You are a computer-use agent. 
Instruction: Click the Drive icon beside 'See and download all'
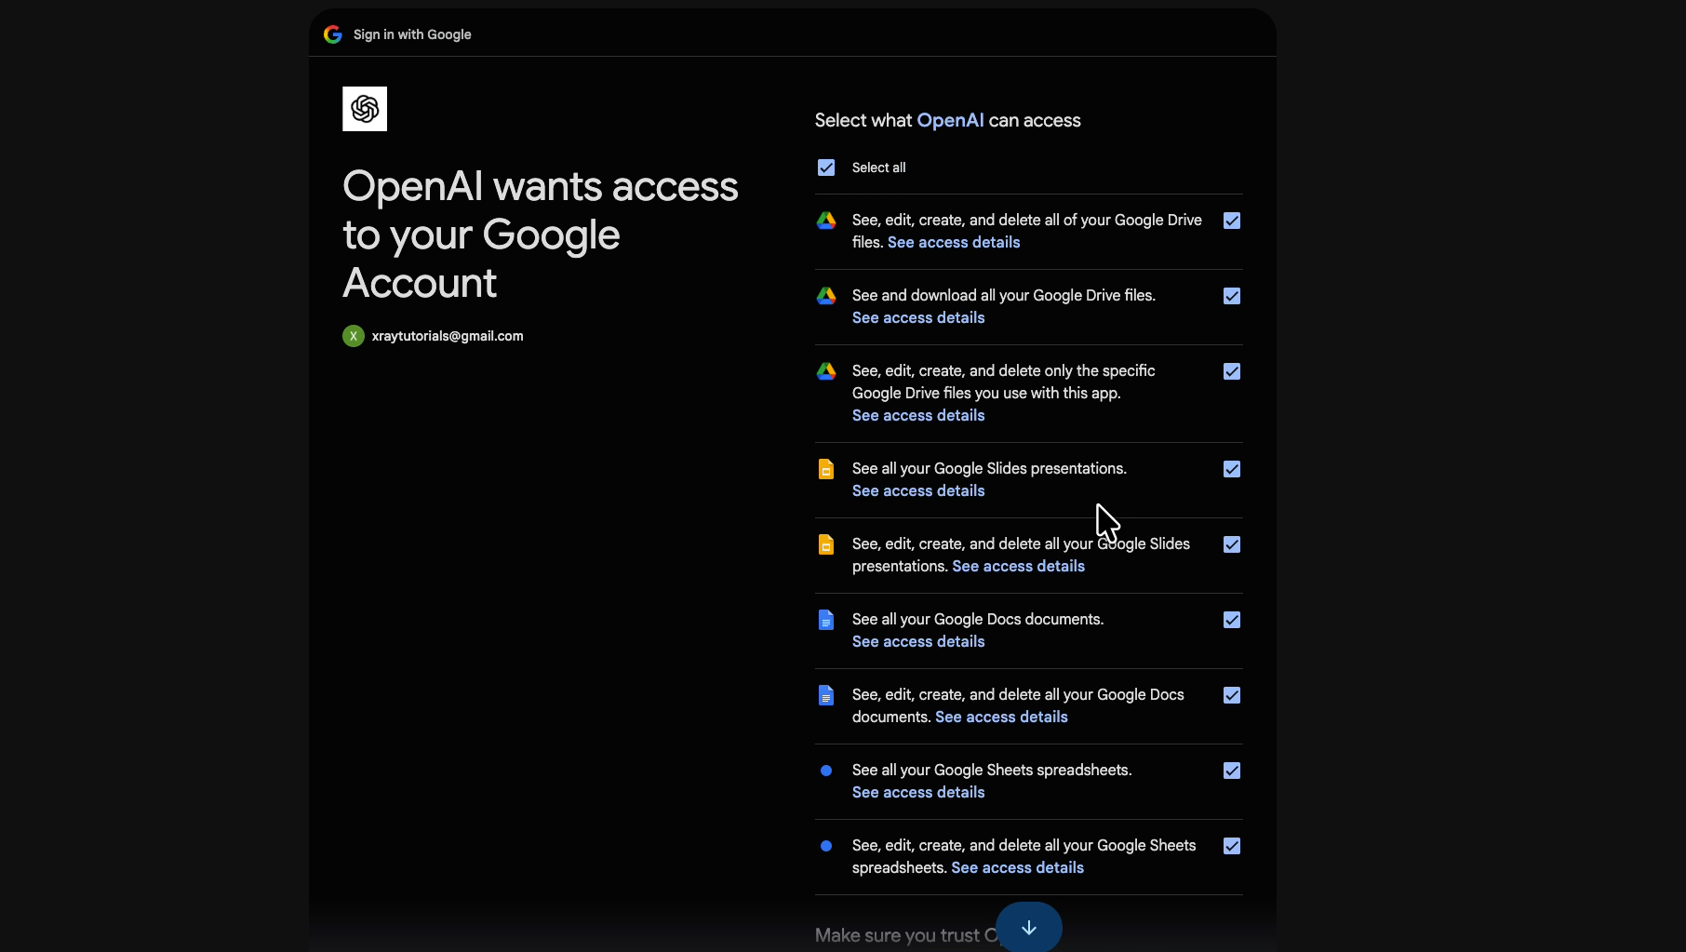826,296
